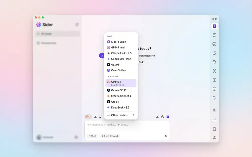This screenshot has height=157, width=252.
Task: Click the Slides suggestion pill
Action: click(142, 62)
